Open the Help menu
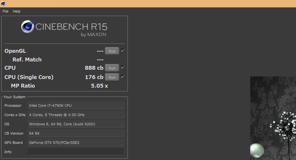Screen dimensions: 296x160 (17, 11)
